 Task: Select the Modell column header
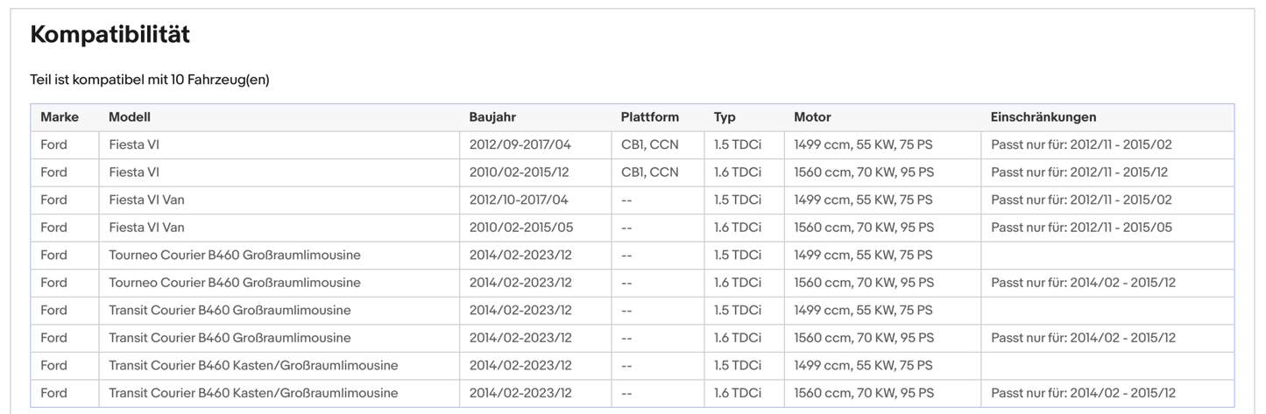pos(130,117)
